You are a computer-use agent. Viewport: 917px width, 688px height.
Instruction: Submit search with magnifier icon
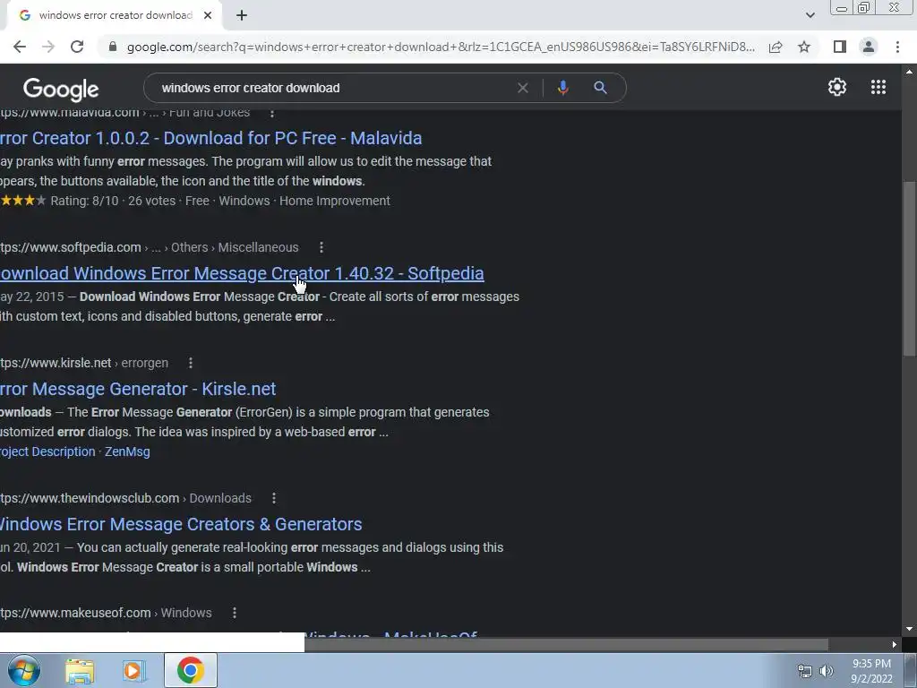[x=600, y=88]
